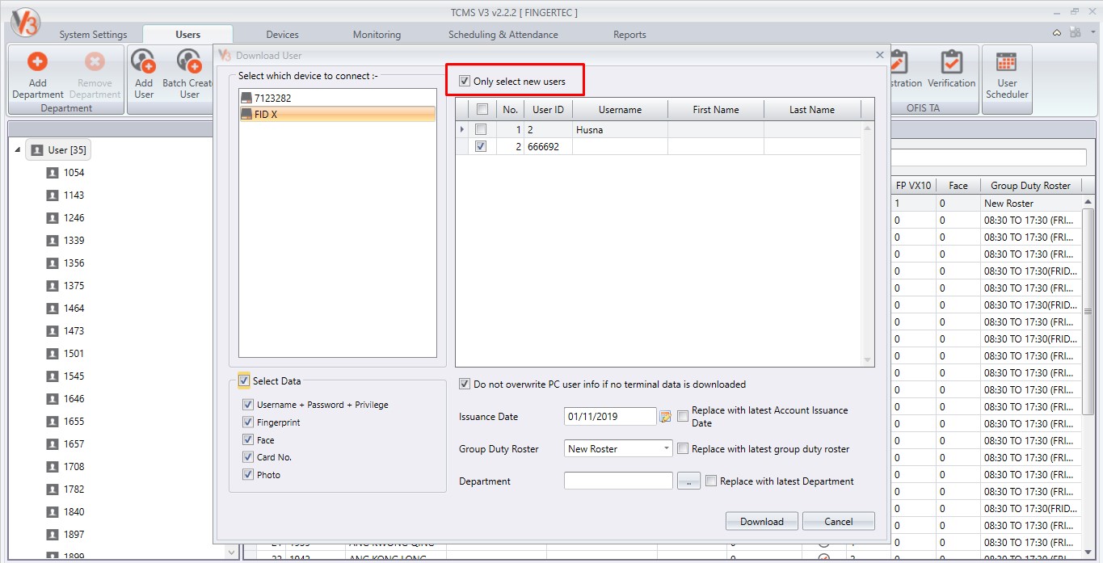Expand the Husna row indicator arrow
The width and height of the screenshot is (1103, 563).
(x=462, y=129)
